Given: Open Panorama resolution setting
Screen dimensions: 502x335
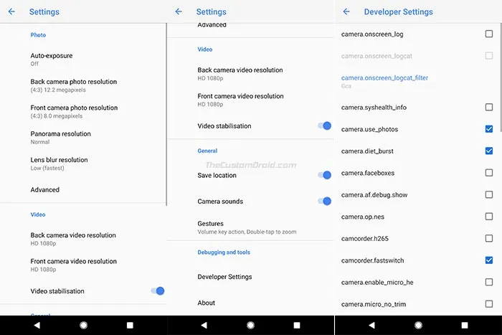Looking at the screenshot, I should [83, 138].
